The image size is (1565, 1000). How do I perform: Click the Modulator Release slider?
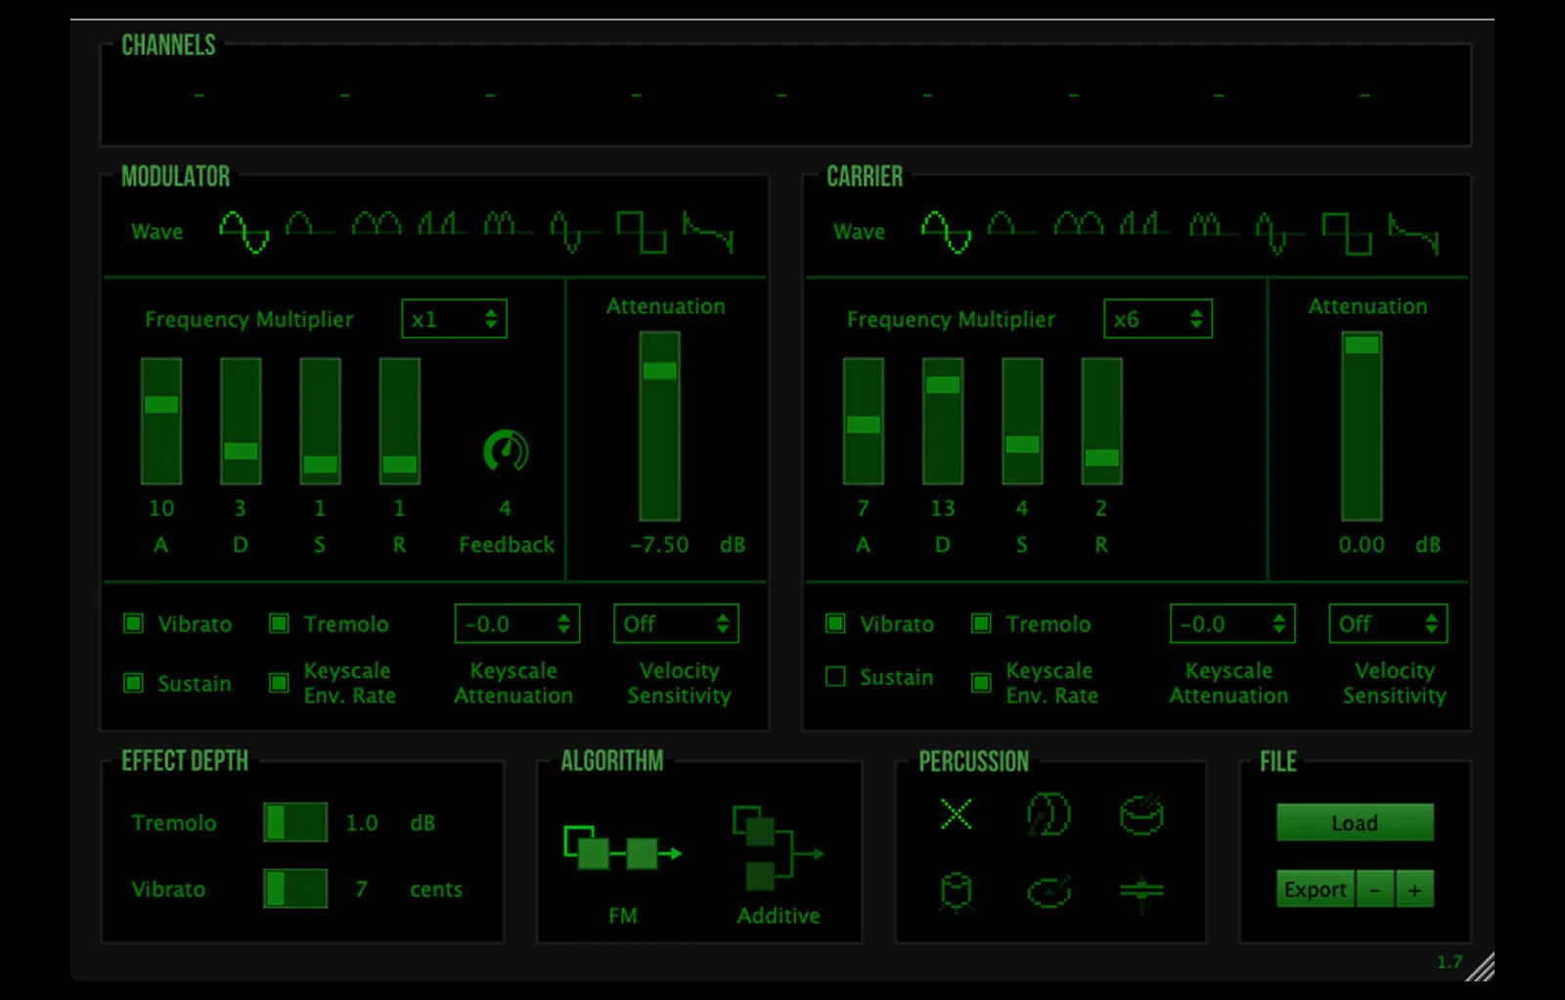pos(399,421)
